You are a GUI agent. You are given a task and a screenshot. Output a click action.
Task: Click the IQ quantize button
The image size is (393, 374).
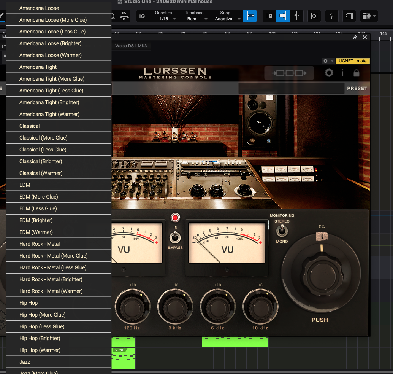tap(142, 16)
